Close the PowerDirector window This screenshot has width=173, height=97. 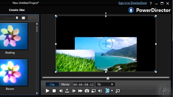(168, 4)
